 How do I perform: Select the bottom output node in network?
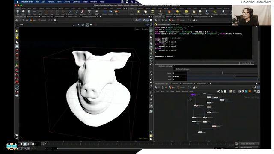pos(200,132)
